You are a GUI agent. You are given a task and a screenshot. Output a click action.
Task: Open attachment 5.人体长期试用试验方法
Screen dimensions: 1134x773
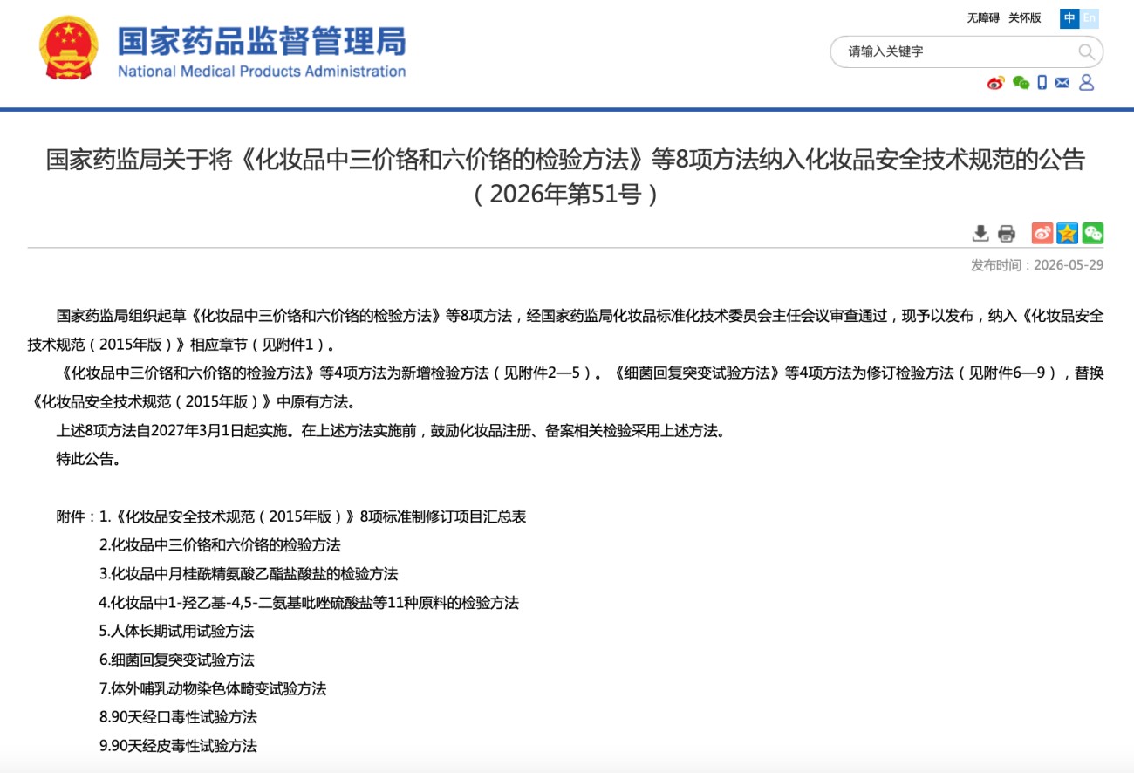click(177, 631)
